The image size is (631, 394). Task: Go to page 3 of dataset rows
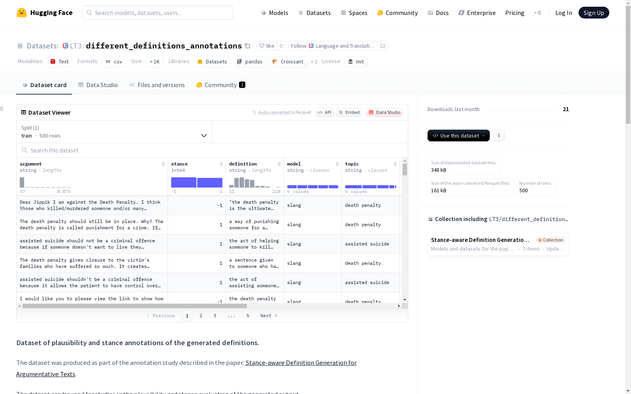pos(215,316)
